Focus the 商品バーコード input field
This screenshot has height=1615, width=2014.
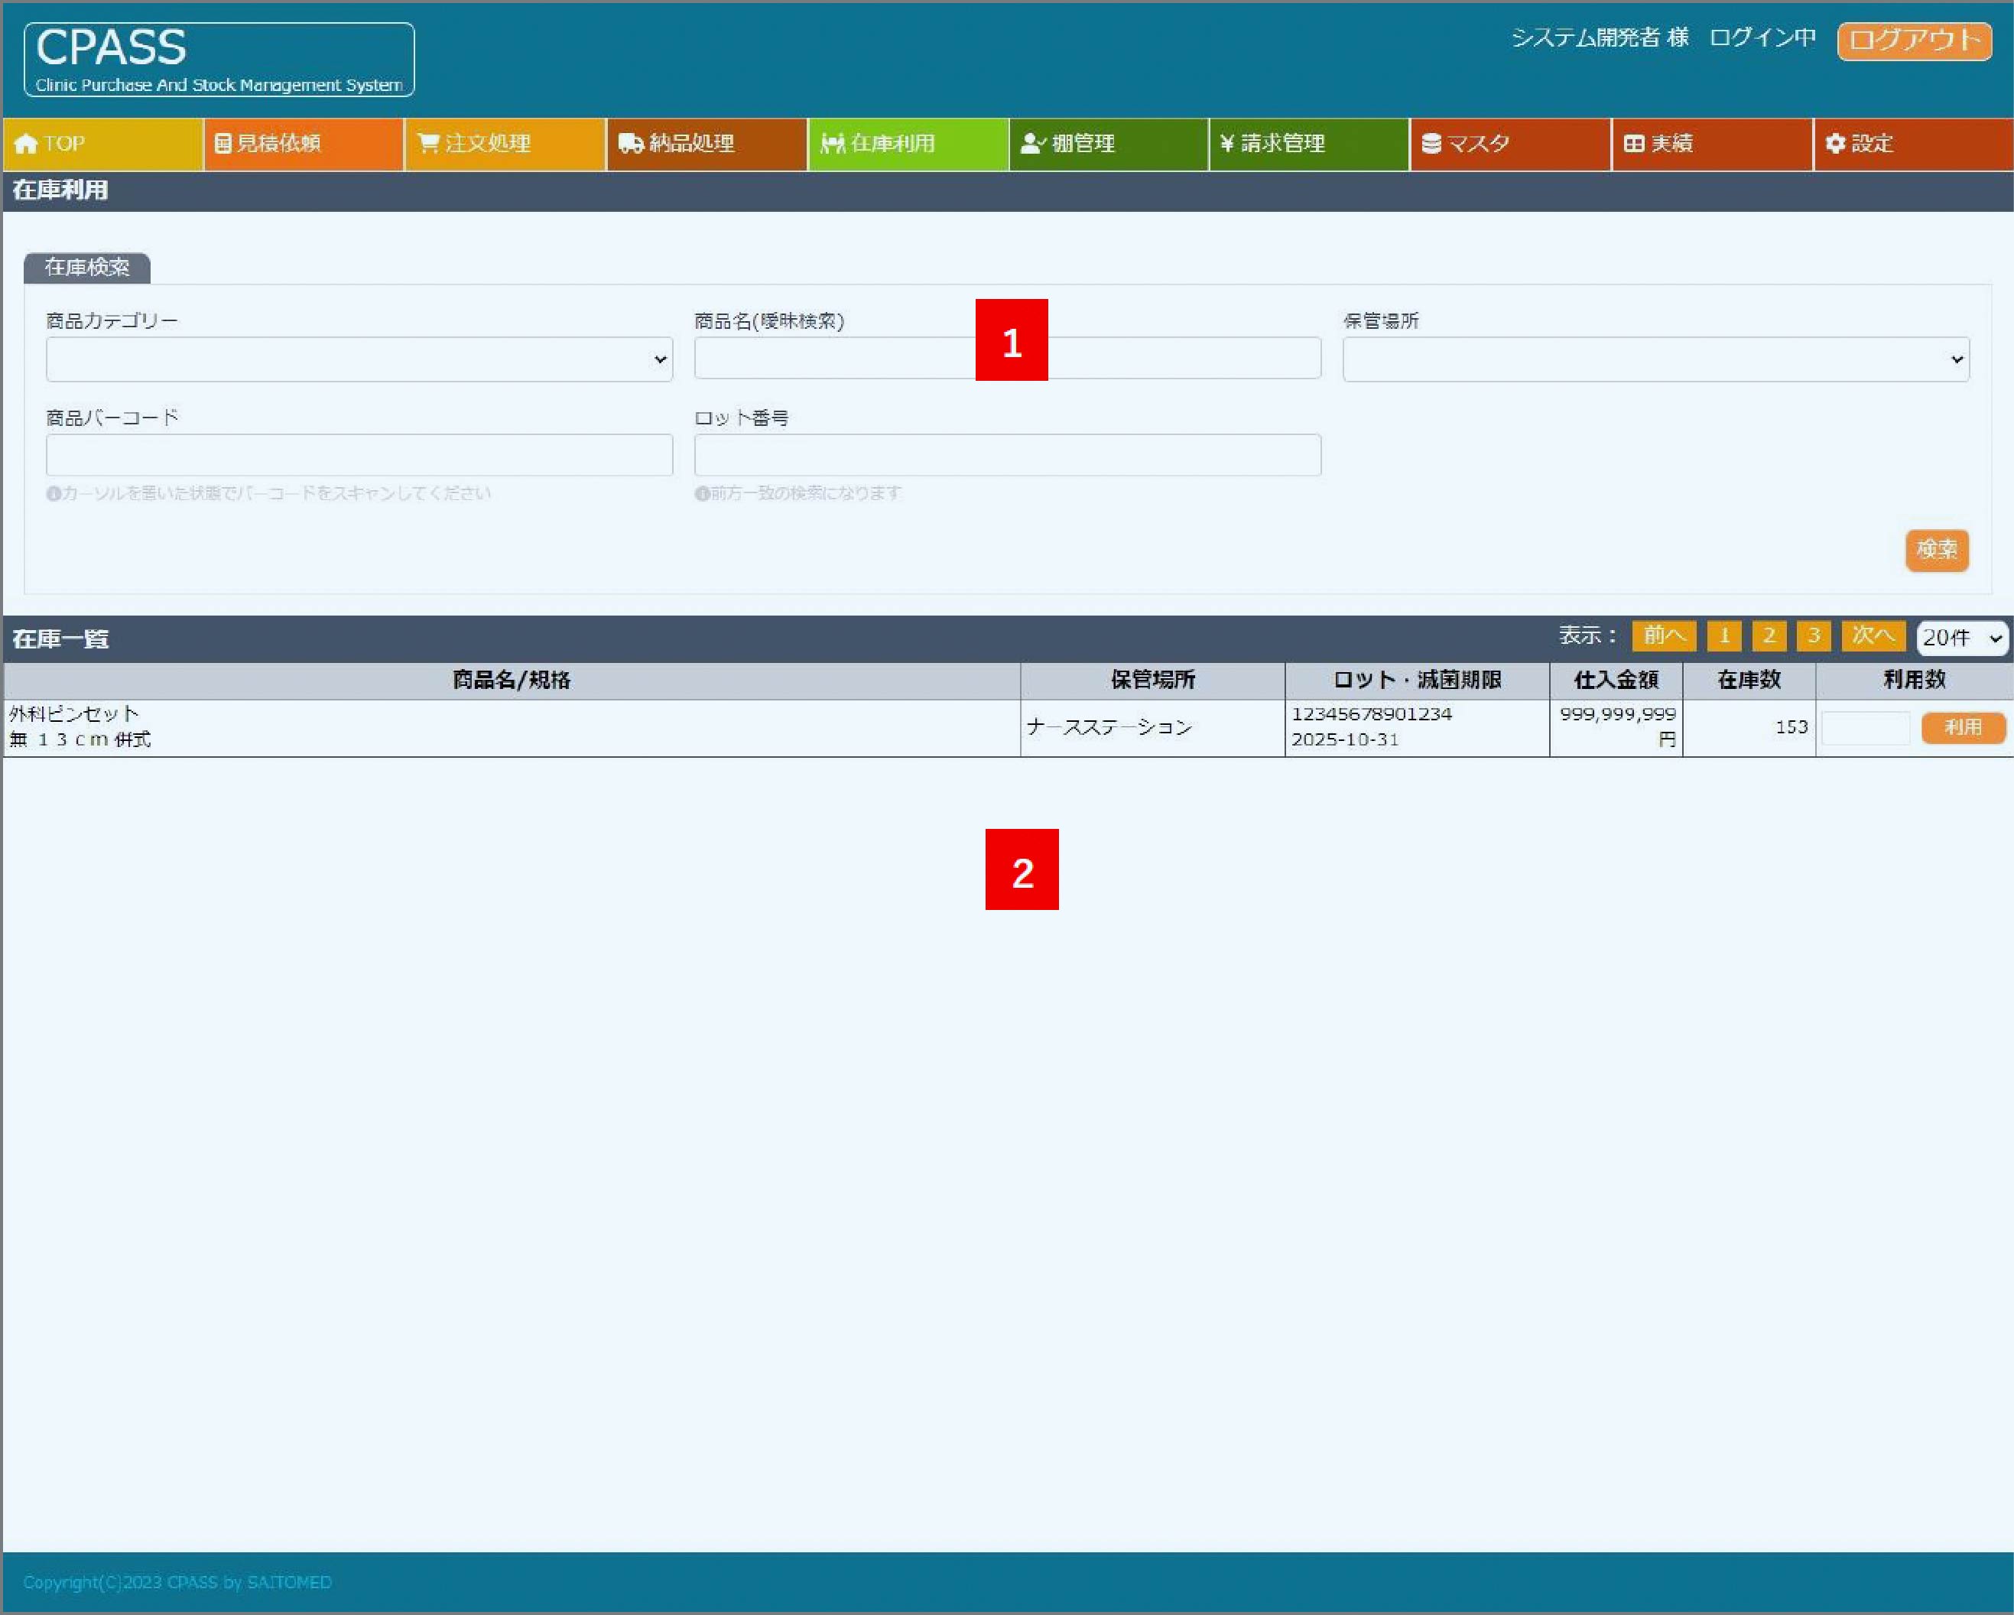[359, 455]
